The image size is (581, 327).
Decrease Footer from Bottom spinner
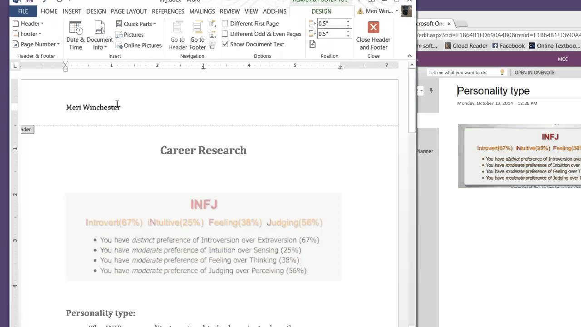348,36
